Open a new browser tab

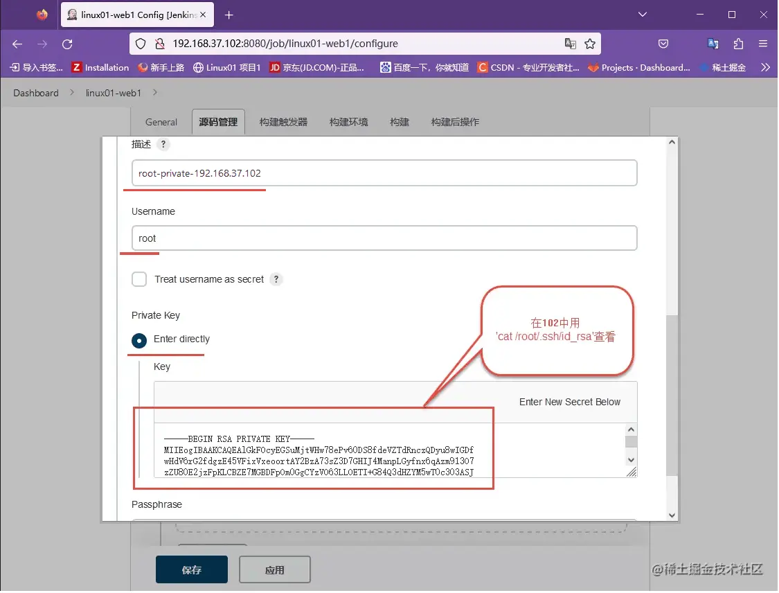229,15
